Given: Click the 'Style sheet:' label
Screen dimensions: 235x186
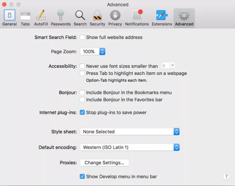Looking at the screenshot, I should pyautogui.click(x=64, y=132).
